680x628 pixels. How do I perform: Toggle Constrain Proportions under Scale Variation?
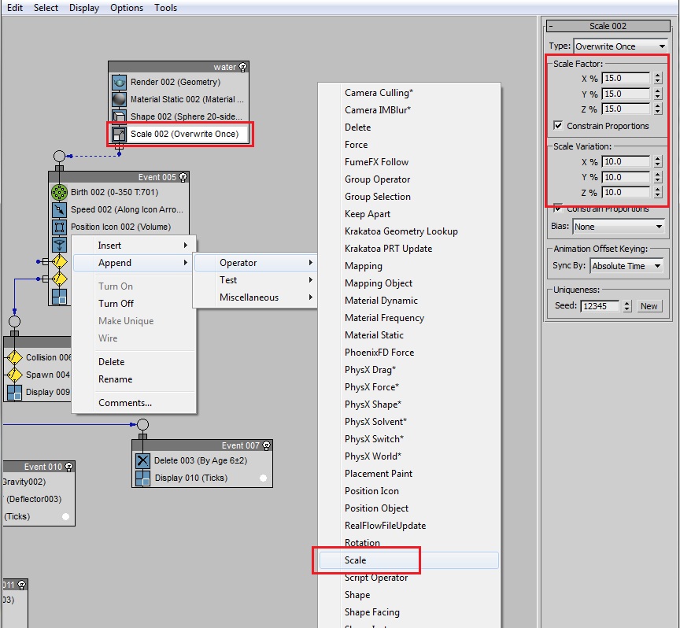pos(559,209)
